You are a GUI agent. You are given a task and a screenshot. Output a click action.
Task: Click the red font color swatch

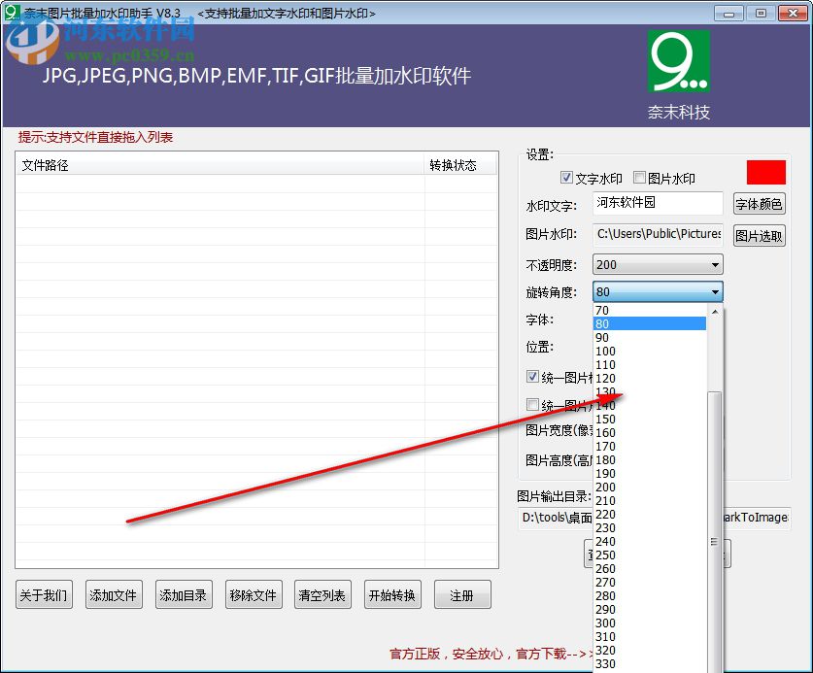pyautogui.click(x=766, y=171)
